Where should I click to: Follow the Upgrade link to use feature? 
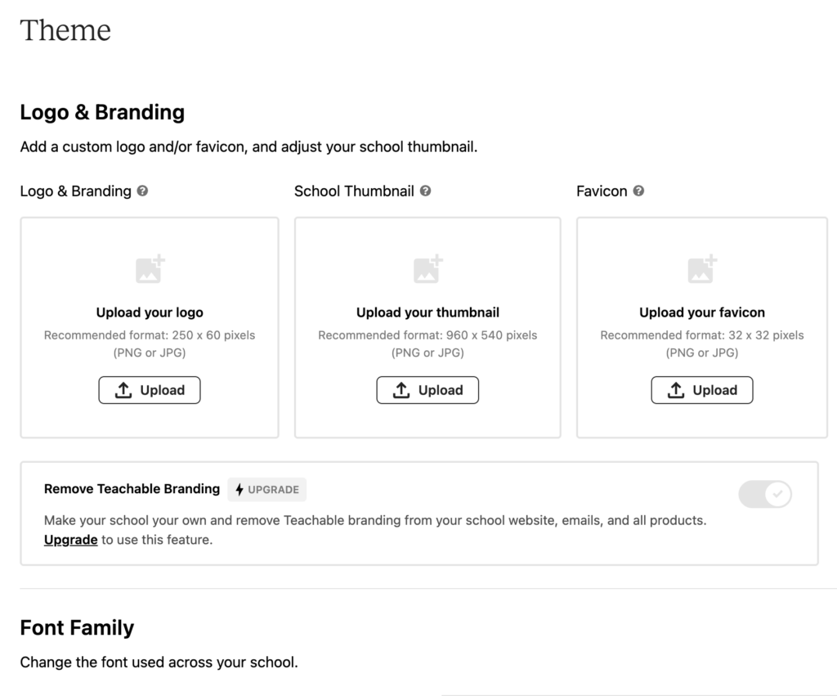tap(70, 540)
